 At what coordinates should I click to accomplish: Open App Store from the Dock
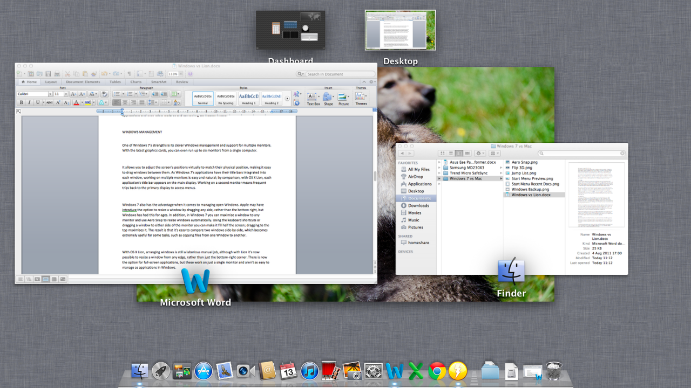point(204,371)
